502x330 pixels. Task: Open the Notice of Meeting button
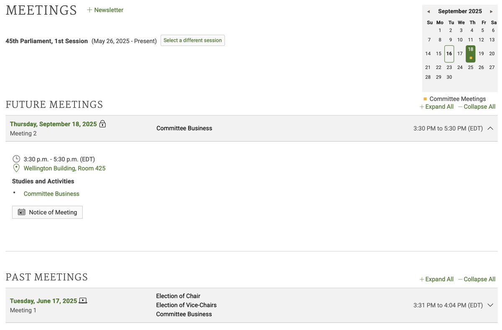[47, 212]
